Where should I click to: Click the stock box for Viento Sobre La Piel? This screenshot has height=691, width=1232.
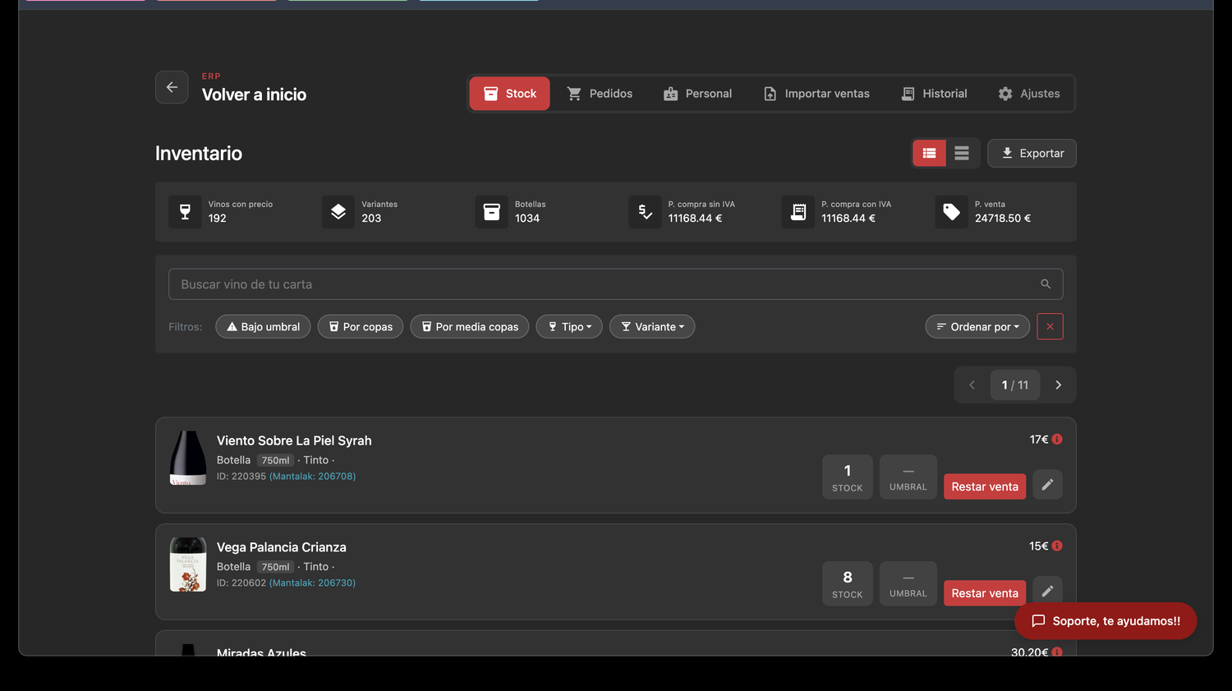pos(848,477)
